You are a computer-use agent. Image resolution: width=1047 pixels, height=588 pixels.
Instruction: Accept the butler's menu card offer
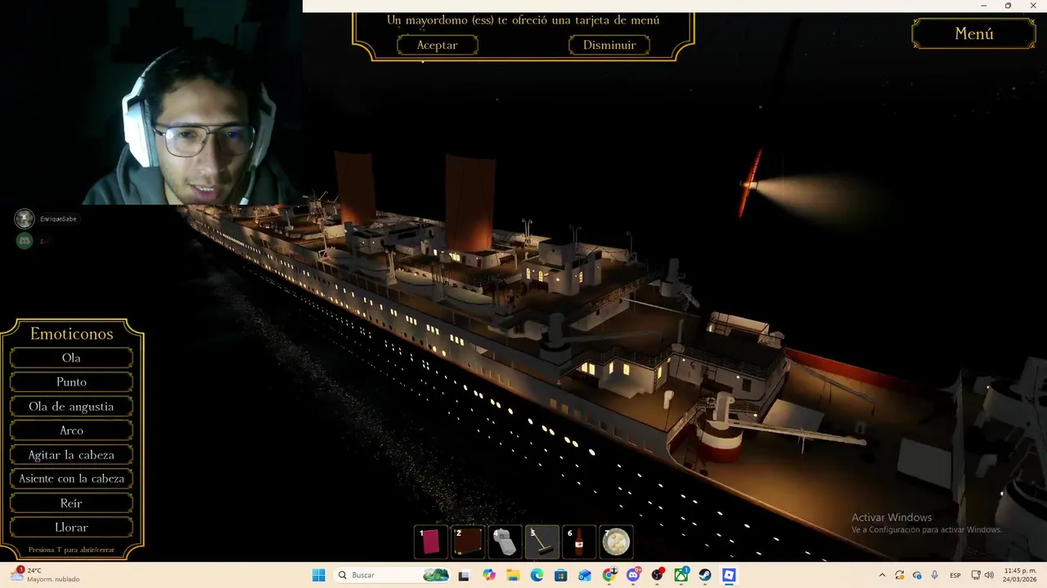(x=438, y=45)
